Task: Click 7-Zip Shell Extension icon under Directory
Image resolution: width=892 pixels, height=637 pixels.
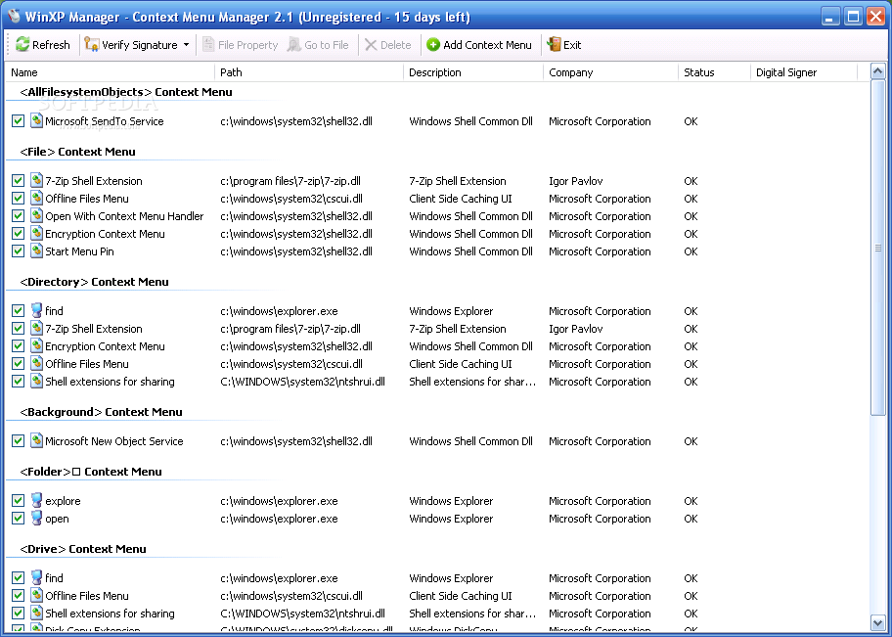Action: coord(36,328)
